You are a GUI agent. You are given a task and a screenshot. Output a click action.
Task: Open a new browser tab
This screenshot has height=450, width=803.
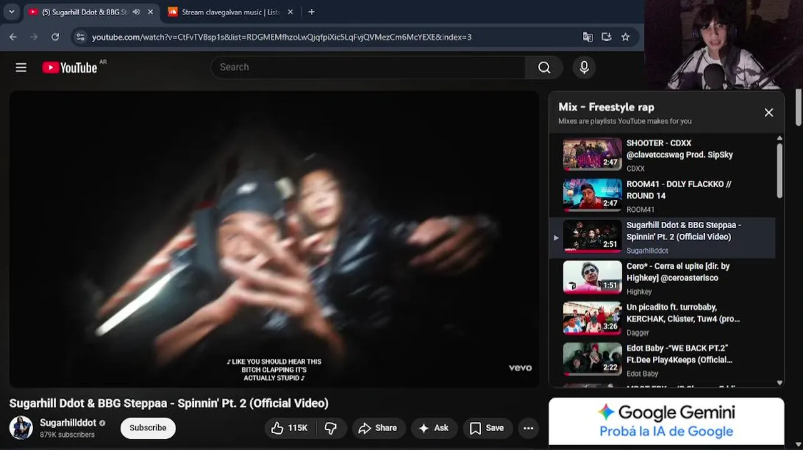pyautogui.click(x=311, y=12)
